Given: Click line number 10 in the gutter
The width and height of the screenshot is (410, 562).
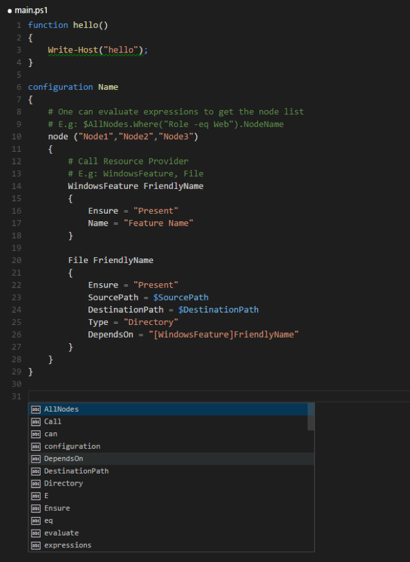Looking at the screenshot, I should pos(17,136).
